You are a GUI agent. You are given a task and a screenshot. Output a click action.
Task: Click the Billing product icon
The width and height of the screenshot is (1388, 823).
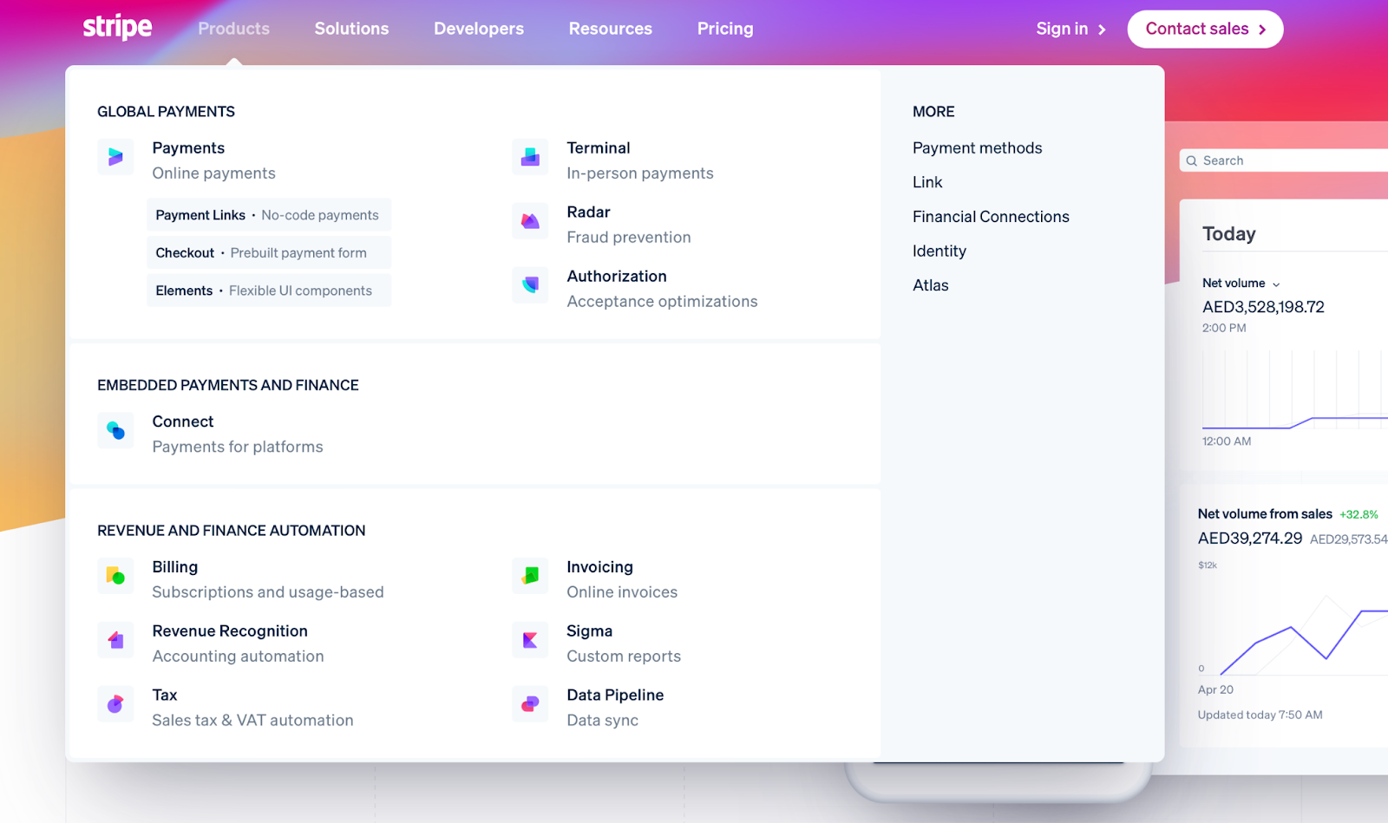point(115,576)
